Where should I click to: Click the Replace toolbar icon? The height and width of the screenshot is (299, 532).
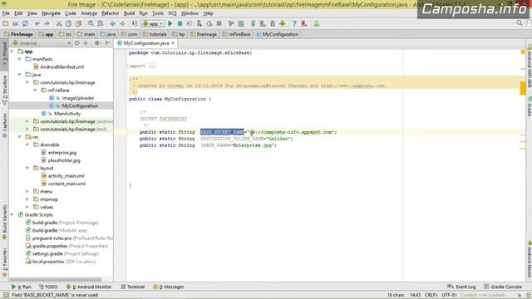pyautogui.click(x=101, y=23)
